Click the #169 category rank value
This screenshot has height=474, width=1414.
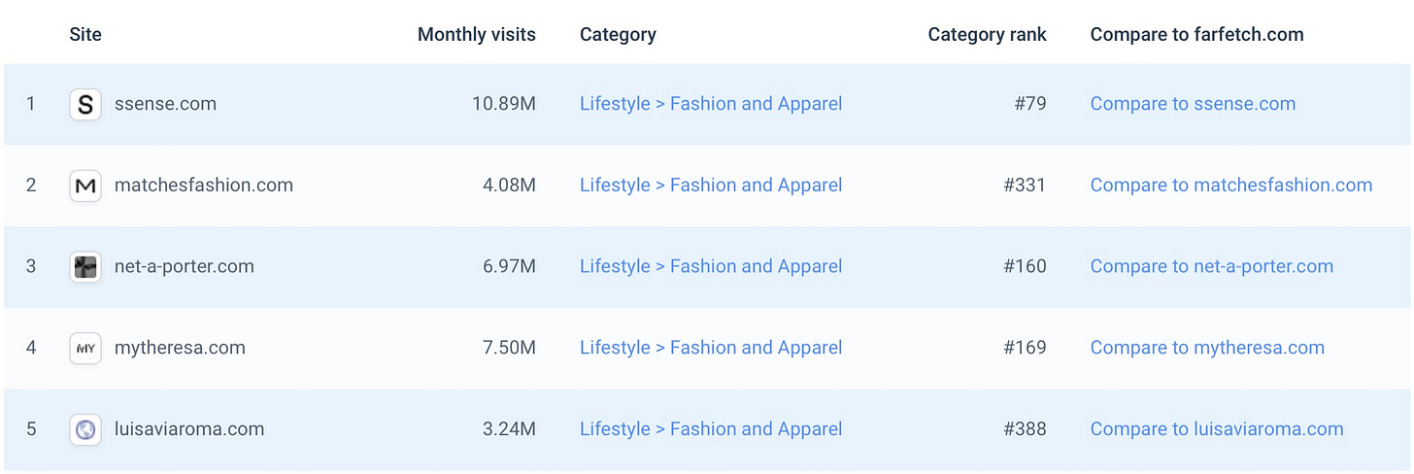coord(1025,348)
